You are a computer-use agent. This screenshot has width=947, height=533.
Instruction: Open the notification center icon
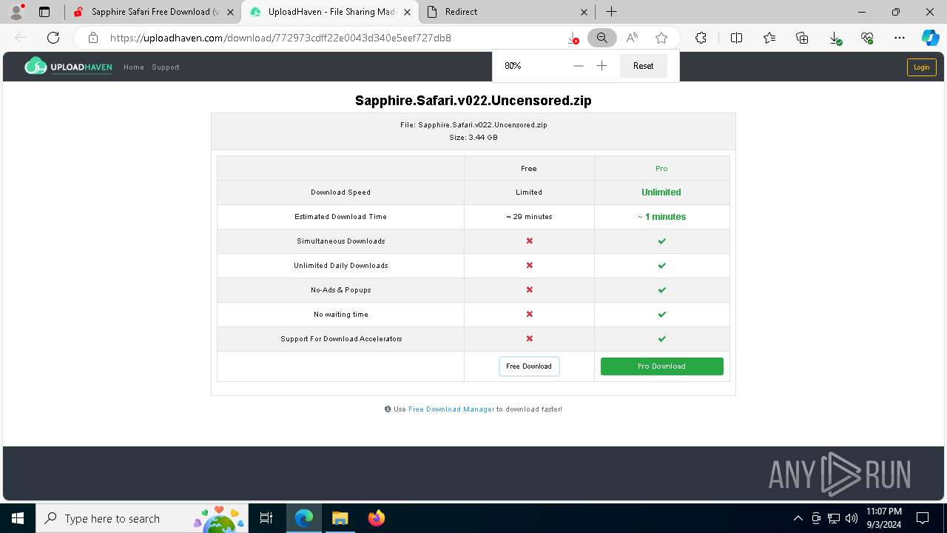[x=923, y=518]
